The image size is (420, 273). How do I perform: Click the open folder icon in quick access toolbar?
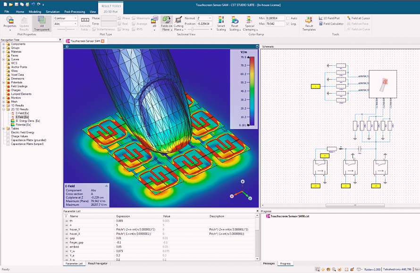tap(11, 4)
